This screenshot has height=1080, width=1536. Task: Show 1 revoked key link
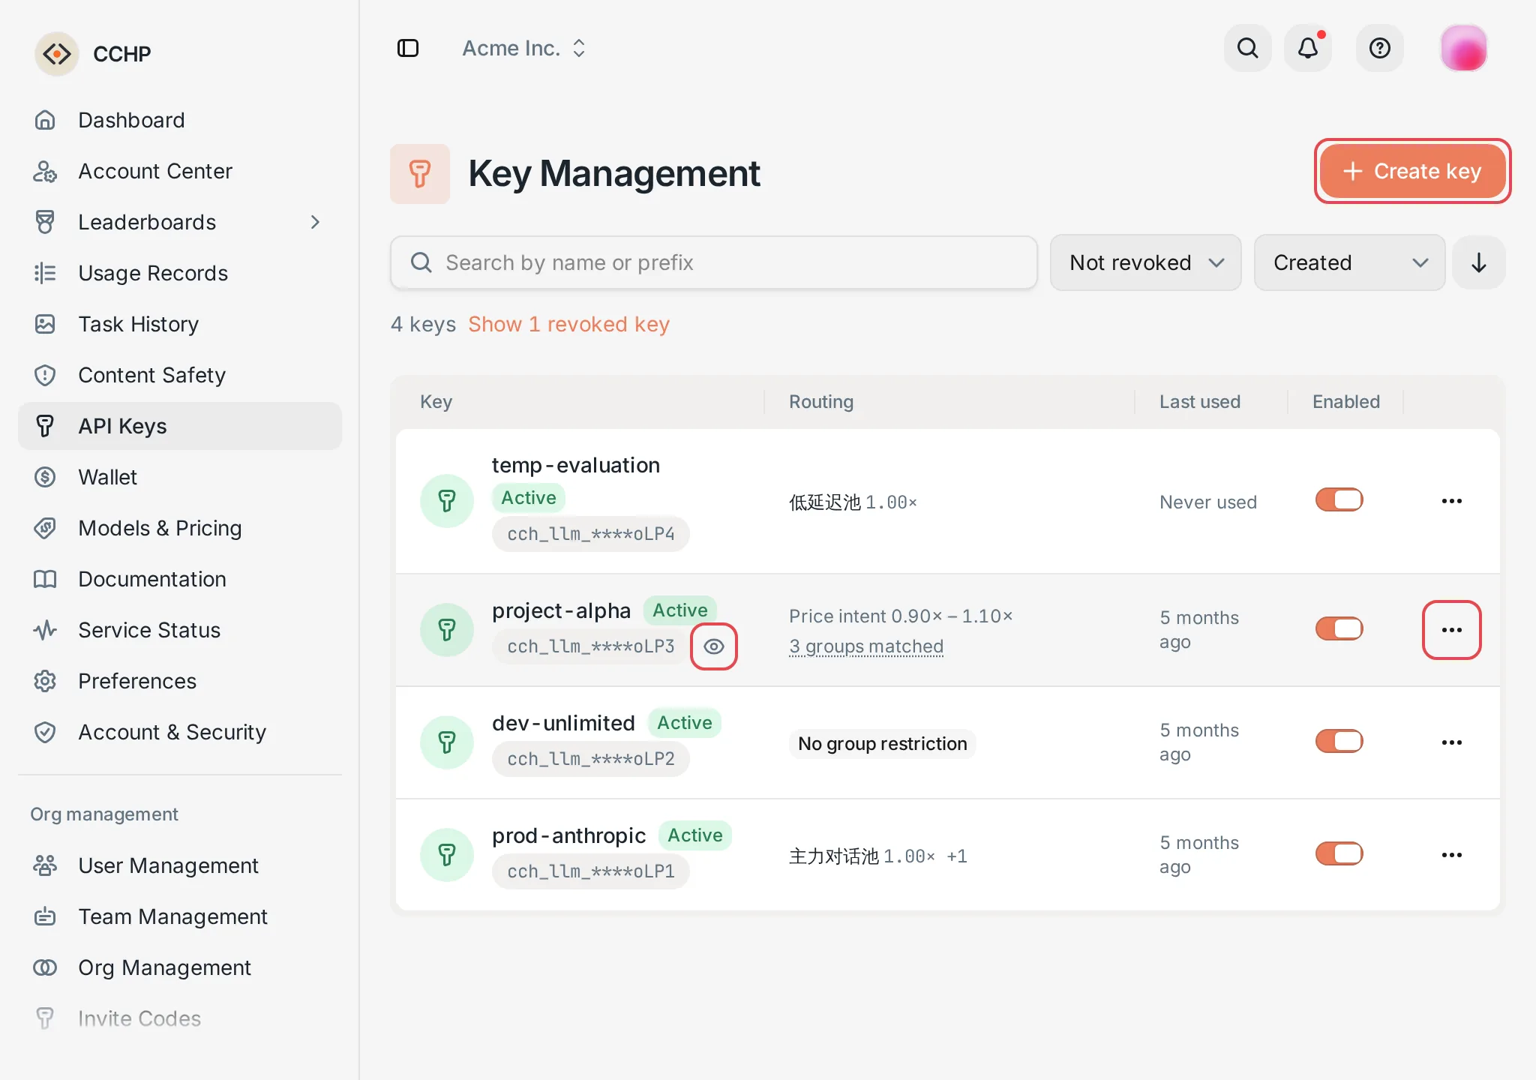[568, 324]
